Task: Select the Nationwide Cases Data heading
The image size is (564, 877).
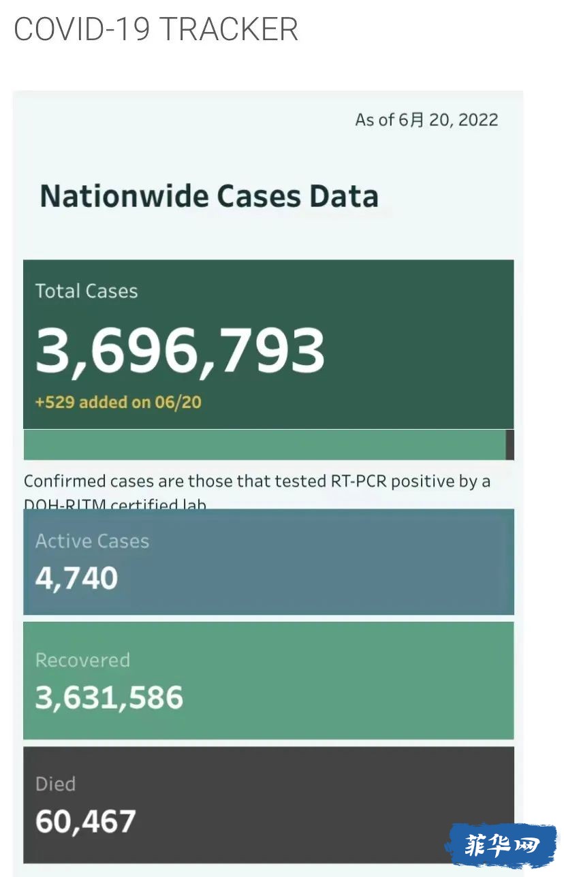Action: pyautogui.click(x=209, y=196)
